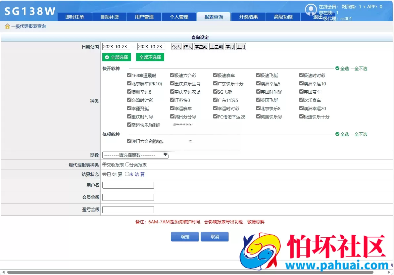The width and height of the screenshot is (394, 275).
Task: Click 全不选 for 低频彩种 group
Action: [x=361, y=134]
